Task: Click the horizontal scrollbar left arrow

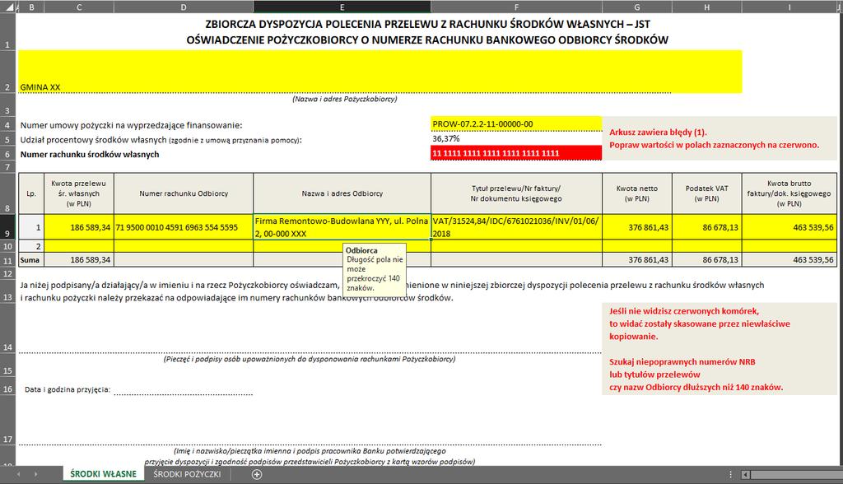Action: click(x=746, y=474)
